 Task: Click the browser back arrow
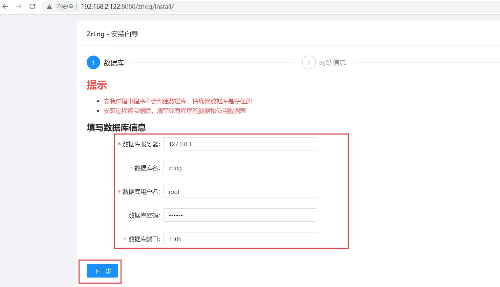pos(5,6)
